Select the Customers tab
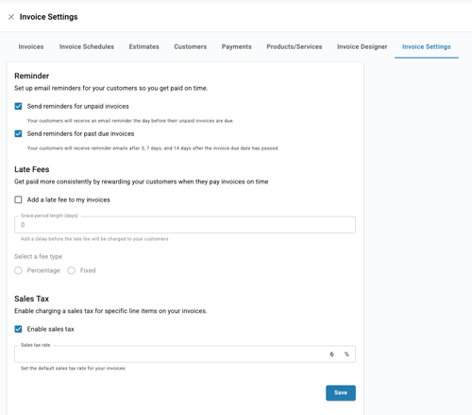 (191, 46)
